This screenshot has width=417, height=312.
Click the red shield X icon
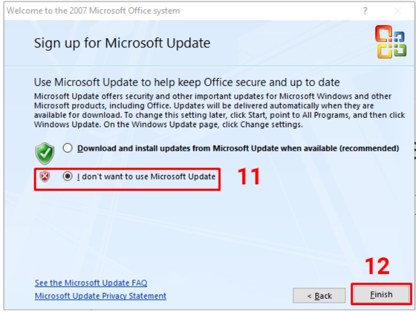coord(46,177)
